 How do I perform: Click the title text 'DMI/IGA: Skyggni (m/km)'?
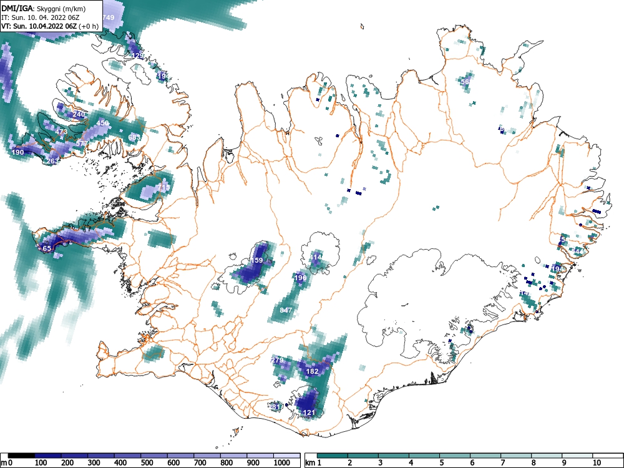(x=44, y=8)
